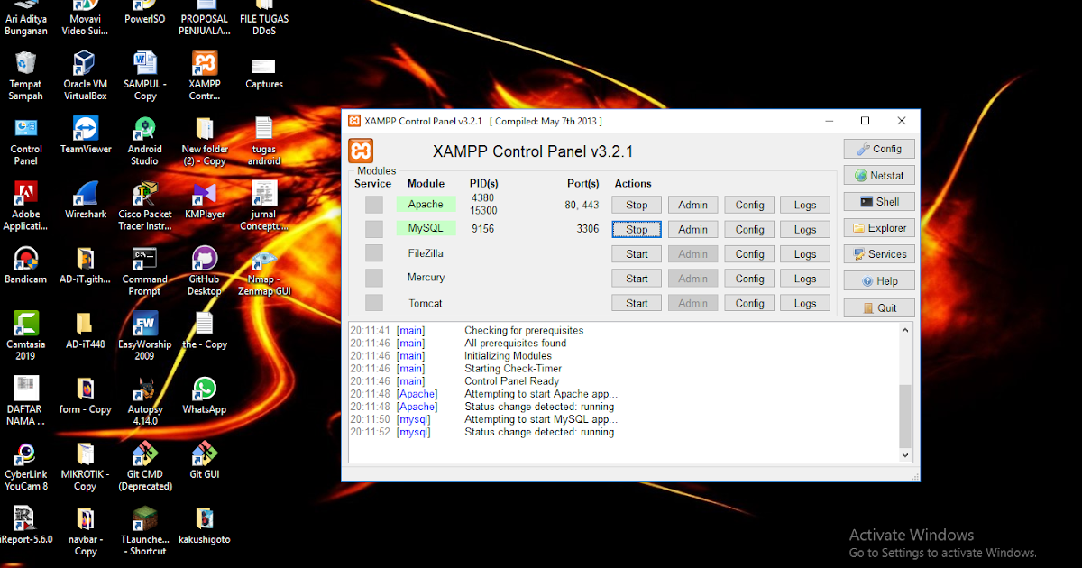The height and width of the screenshot is (568, 1082).
Task: Open Explorer from the XAMPP panel
Action: [x=878, y=227]
